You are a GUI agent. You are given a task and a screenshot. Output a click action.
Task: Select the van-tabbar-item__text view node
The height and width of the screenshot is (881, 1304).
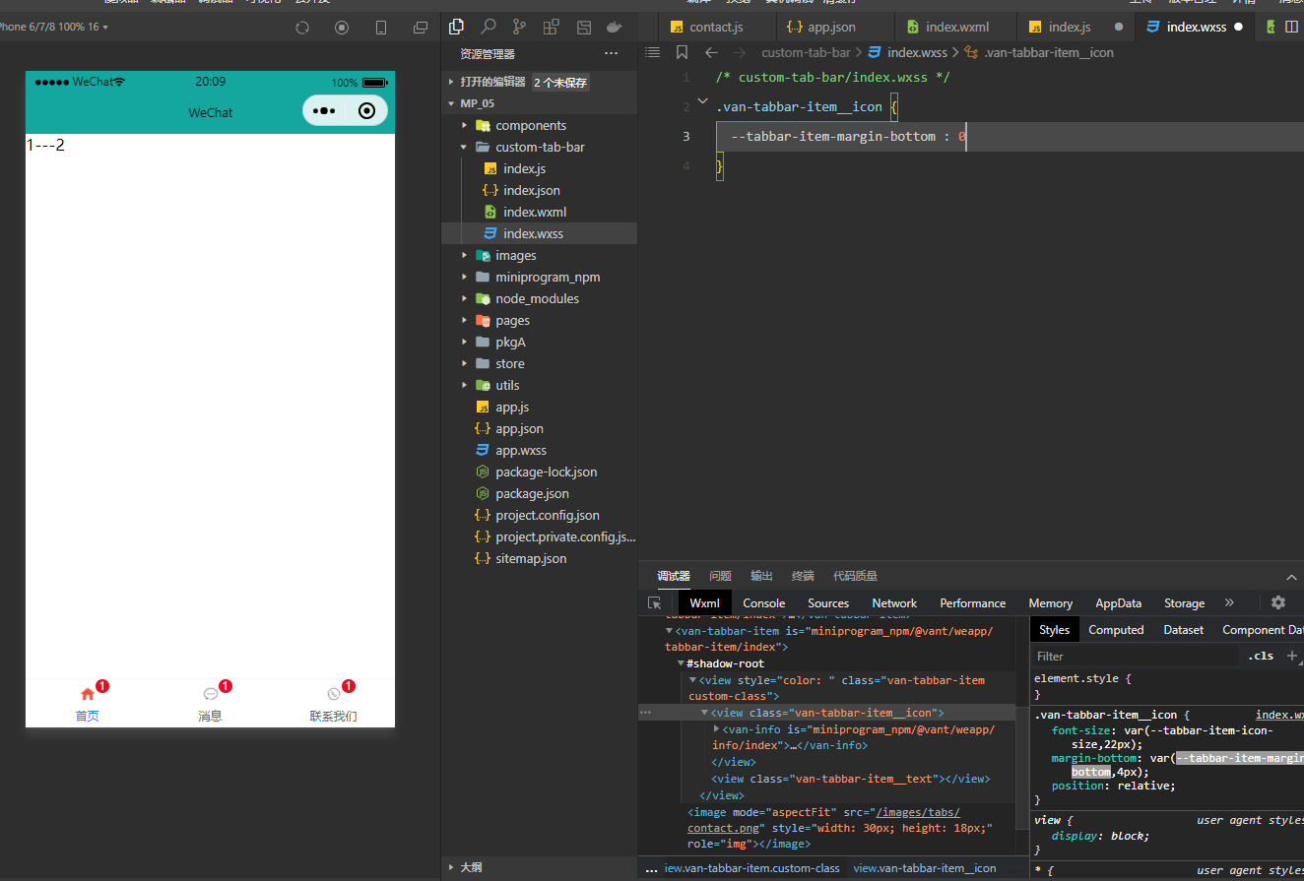(x=850, y=779)
